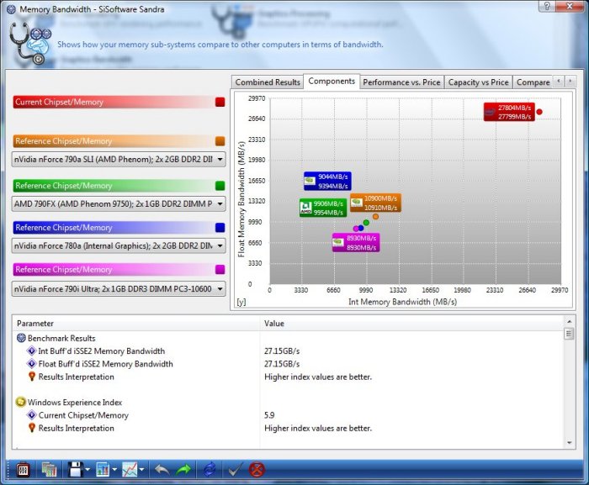Toggle the magenta reference chipset swatch
Image resolution: width=589 pixels, height=485 pixels.
point(220,270)
